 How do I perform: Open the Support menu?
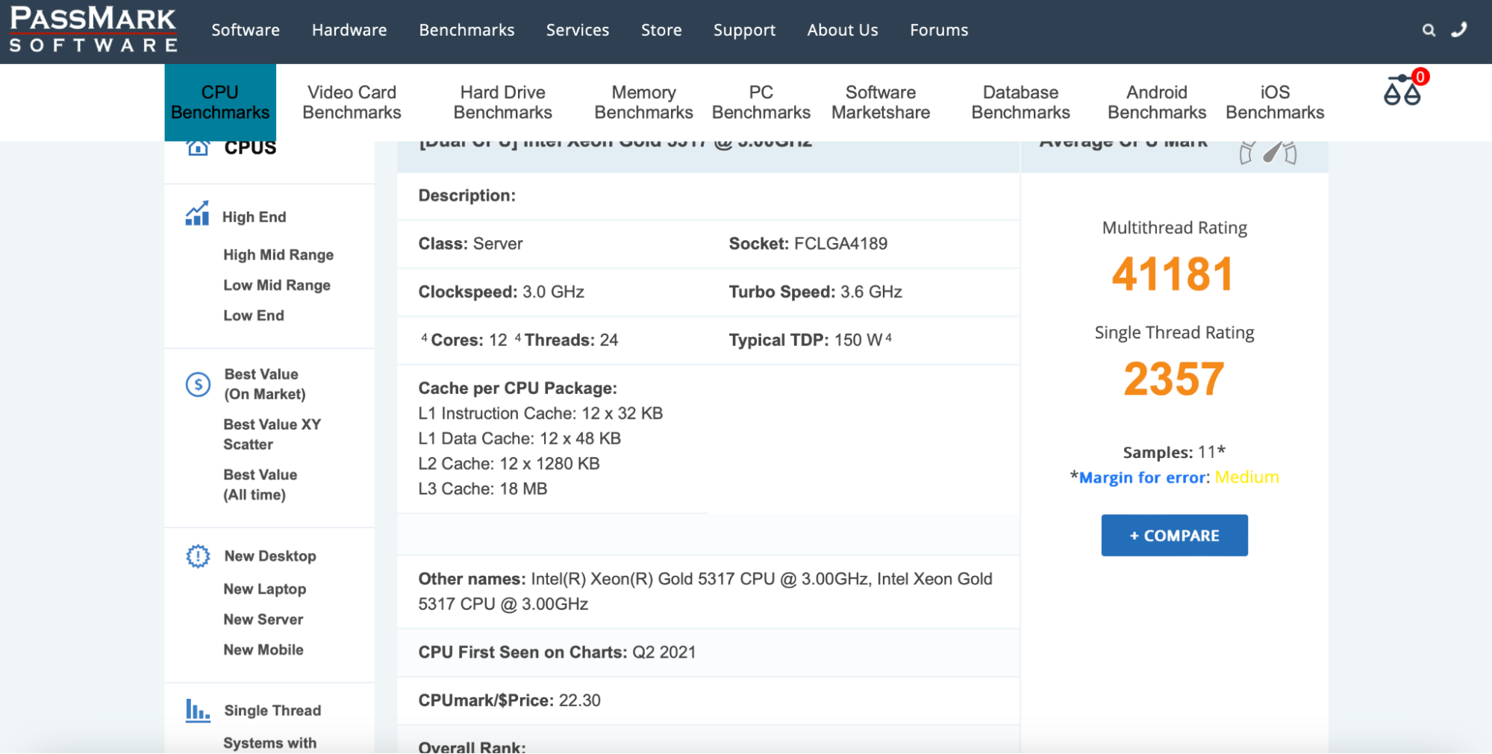(744, 31)
